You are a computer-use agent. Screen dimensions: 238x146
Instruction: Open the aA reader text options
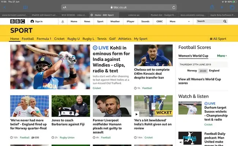tap(65, 7)
